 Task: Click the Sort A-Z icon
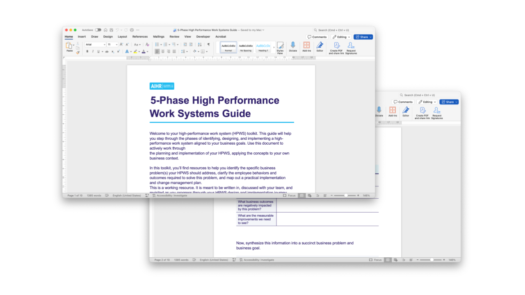(x=200, y=44)
